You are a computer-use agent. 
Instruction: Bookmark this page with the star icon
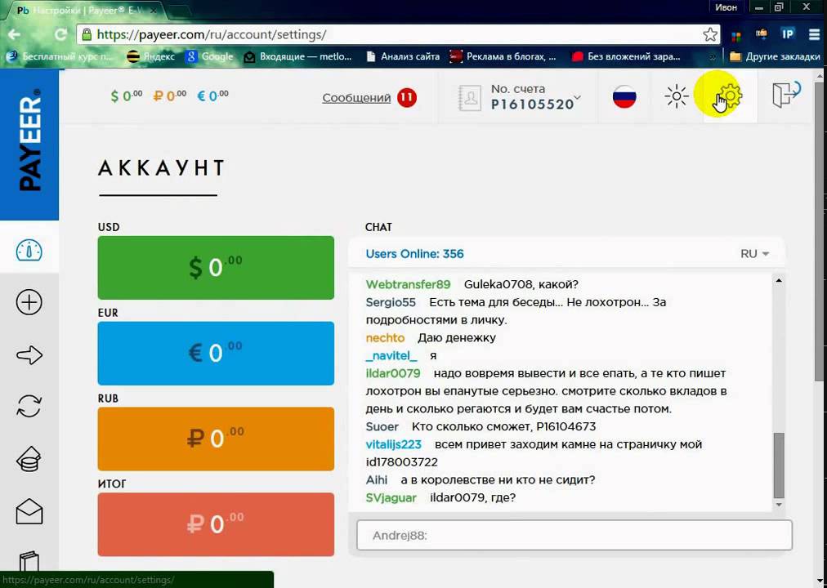coord(710,35)
